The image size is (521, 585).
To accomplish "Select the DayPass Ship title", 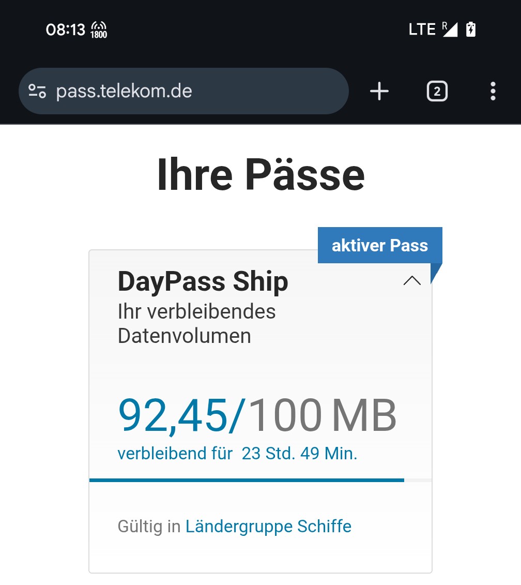I will [203, 282].
